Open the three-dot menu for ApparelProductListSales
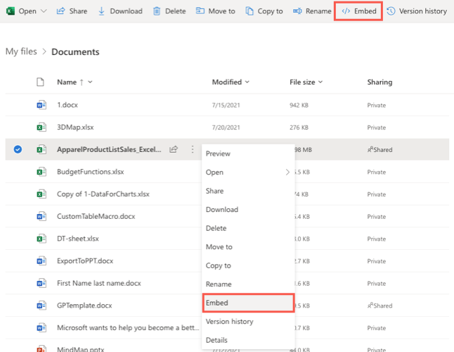 (x=192, y=149)
